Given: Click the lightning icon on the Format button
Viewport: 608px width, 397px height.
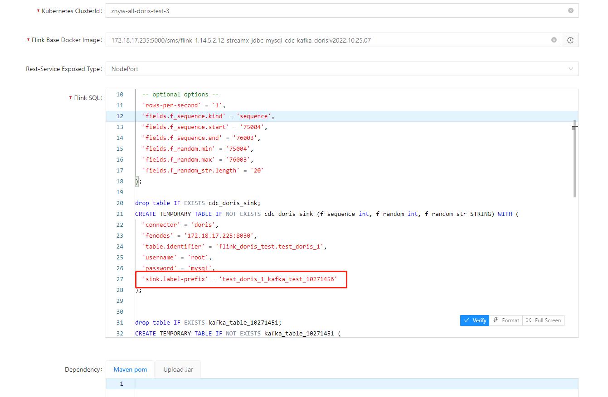Looking at the screenshot, I should [496, 320].
